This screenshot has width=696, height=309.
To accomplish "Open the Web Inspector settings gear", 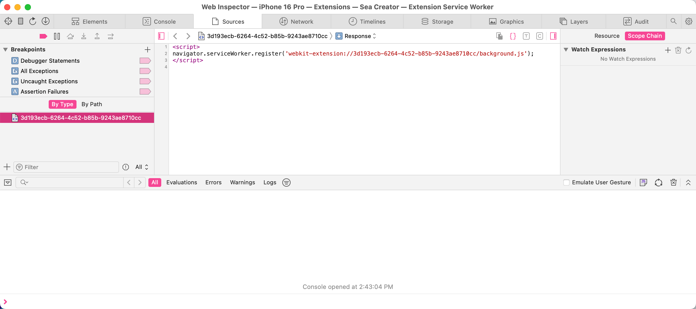I will pyautogui.click(x=689, y=21).
